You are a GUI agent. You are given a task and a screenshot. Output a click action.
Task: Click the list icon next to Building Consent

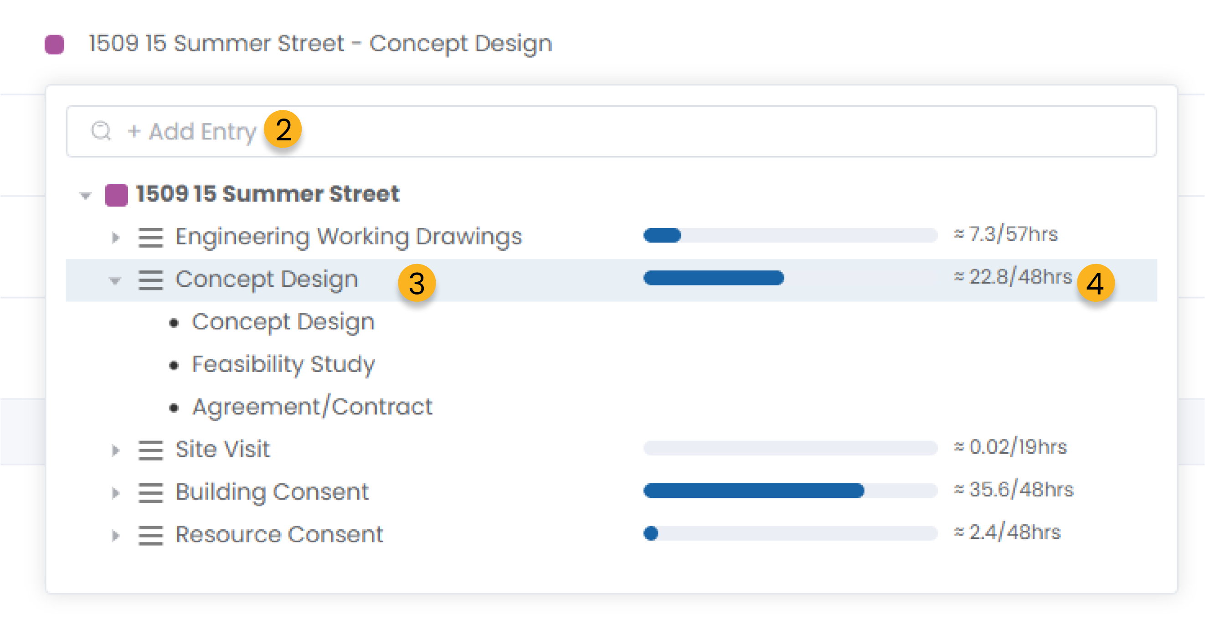point(150,493)
